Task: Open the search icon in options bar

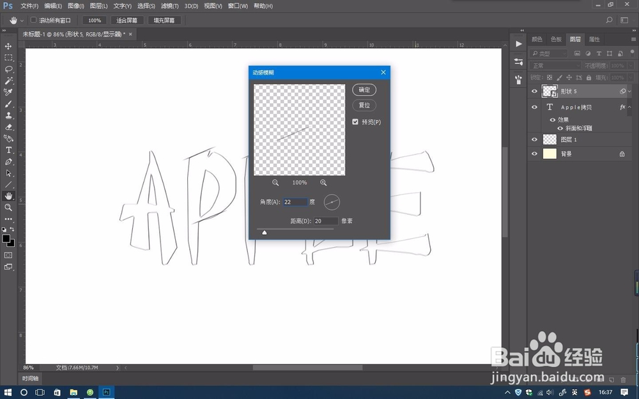Action: click(609, 20)
